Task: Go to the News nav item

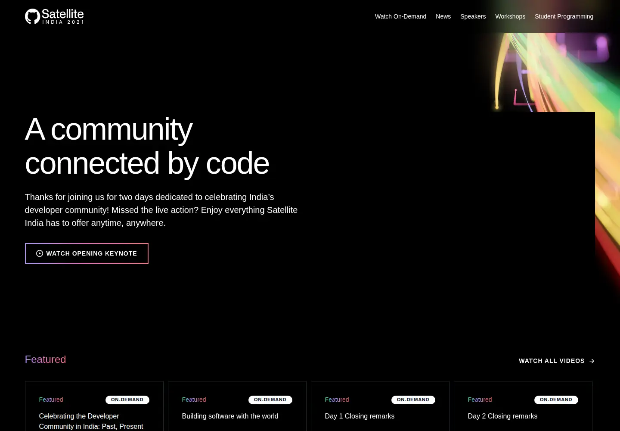Action: (443, 16)
